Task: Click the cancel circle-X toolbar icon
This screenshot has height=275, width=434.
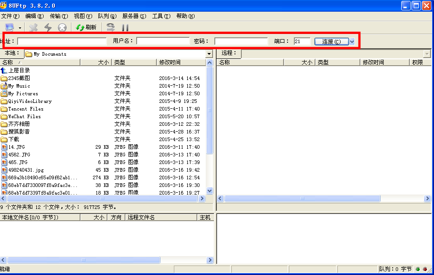Action: click(x=62, y=27)
